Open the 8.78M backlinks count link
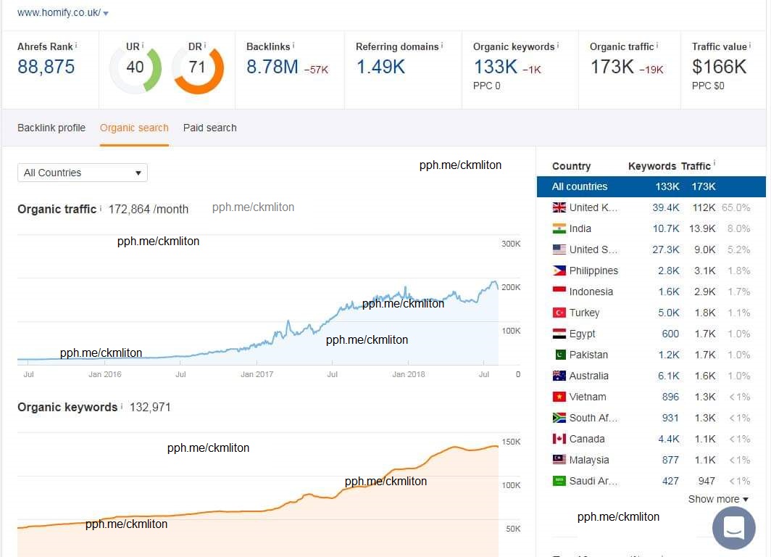This screenshot has height=557, width=771. (272, 67)
